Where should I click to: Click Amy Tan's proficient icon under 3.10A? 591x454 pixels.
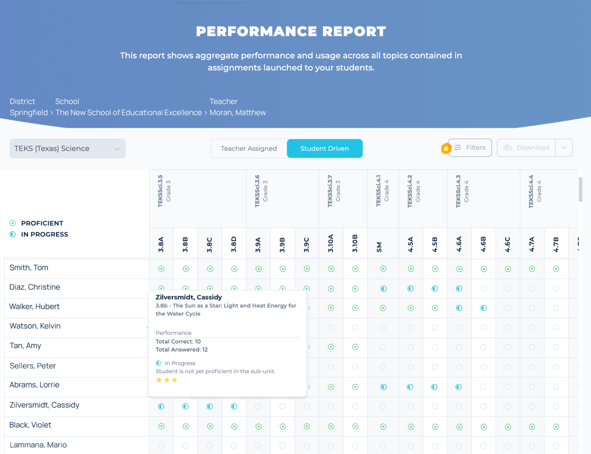[331, 347]
